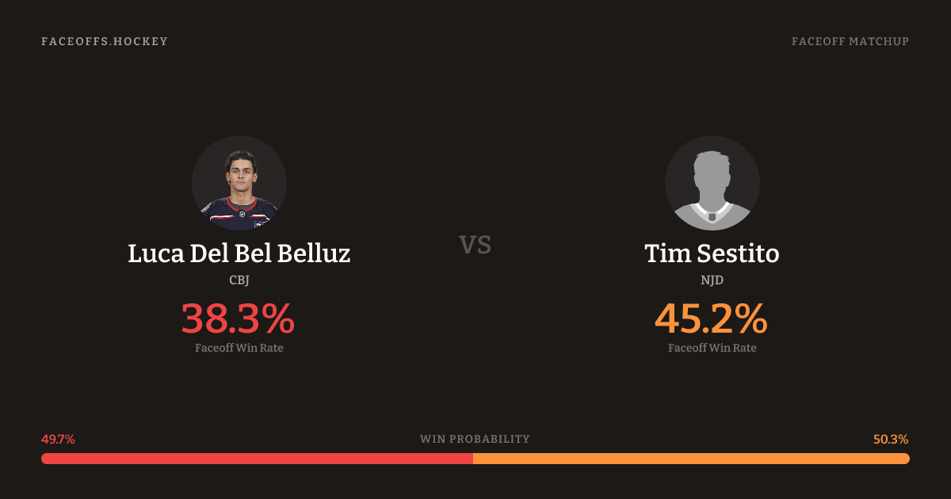Click the WIN PROBABILITY label
Viewport: 951px width, 499px height.
[475, 440]
